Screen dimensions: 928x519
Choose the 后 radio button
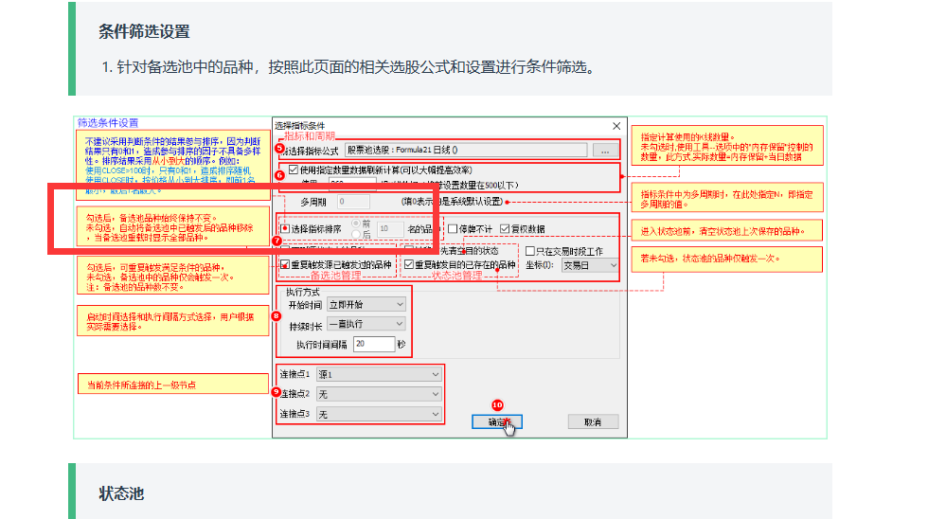tap(355, 234)
